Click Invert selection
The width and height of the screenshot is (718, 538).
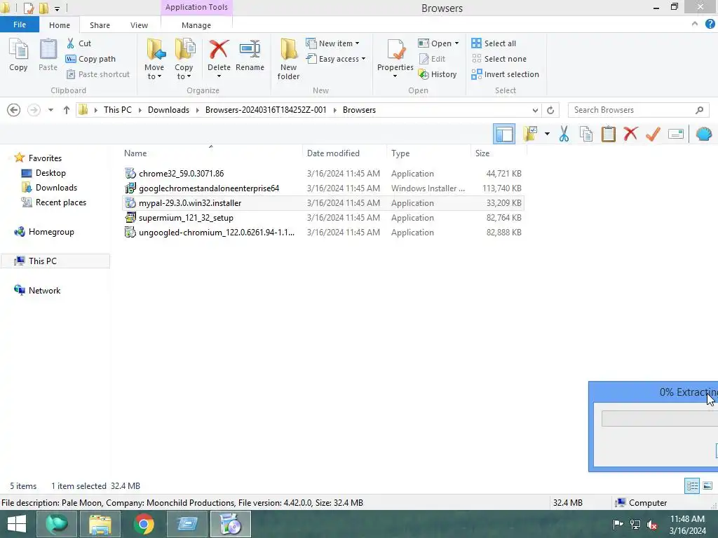(x=505, y=74)
